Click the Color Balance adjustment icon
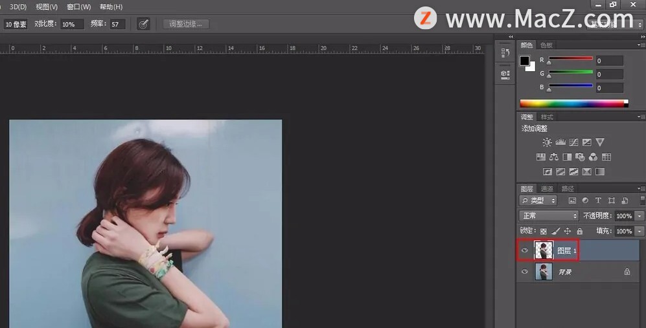The image size is (646, 328). point(553,157)
